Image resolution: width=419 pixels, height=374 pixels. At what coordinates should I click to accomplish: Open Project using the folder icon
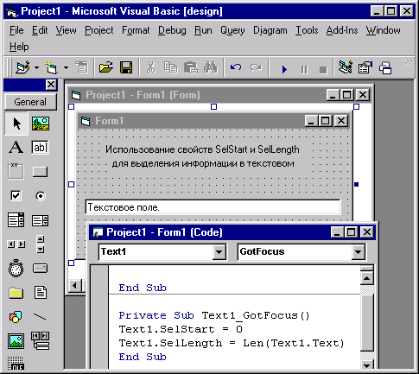pos(106,67)
